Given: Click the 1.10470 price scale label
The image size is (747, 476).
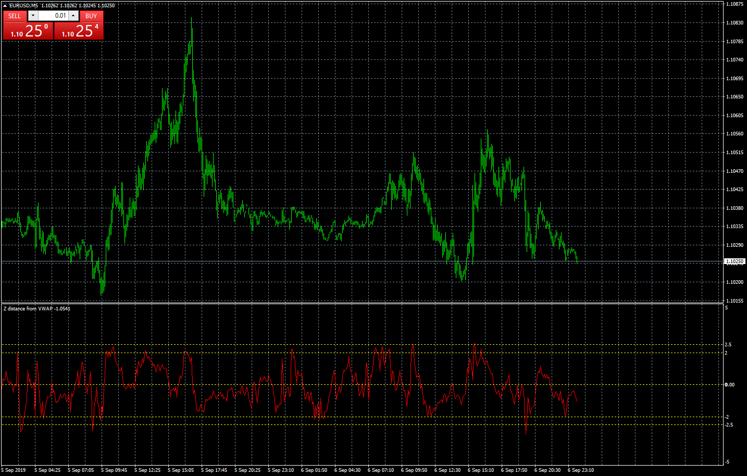Looking at the screenshot, I should point(734,171).
